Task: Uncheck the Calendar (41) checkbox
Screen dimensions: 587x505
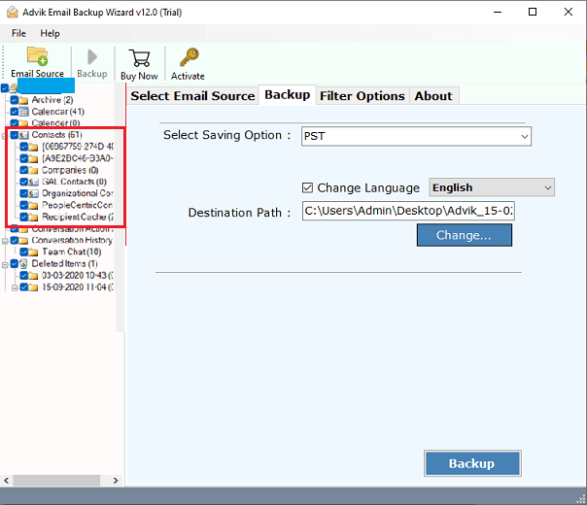Action: pos(15,112)
